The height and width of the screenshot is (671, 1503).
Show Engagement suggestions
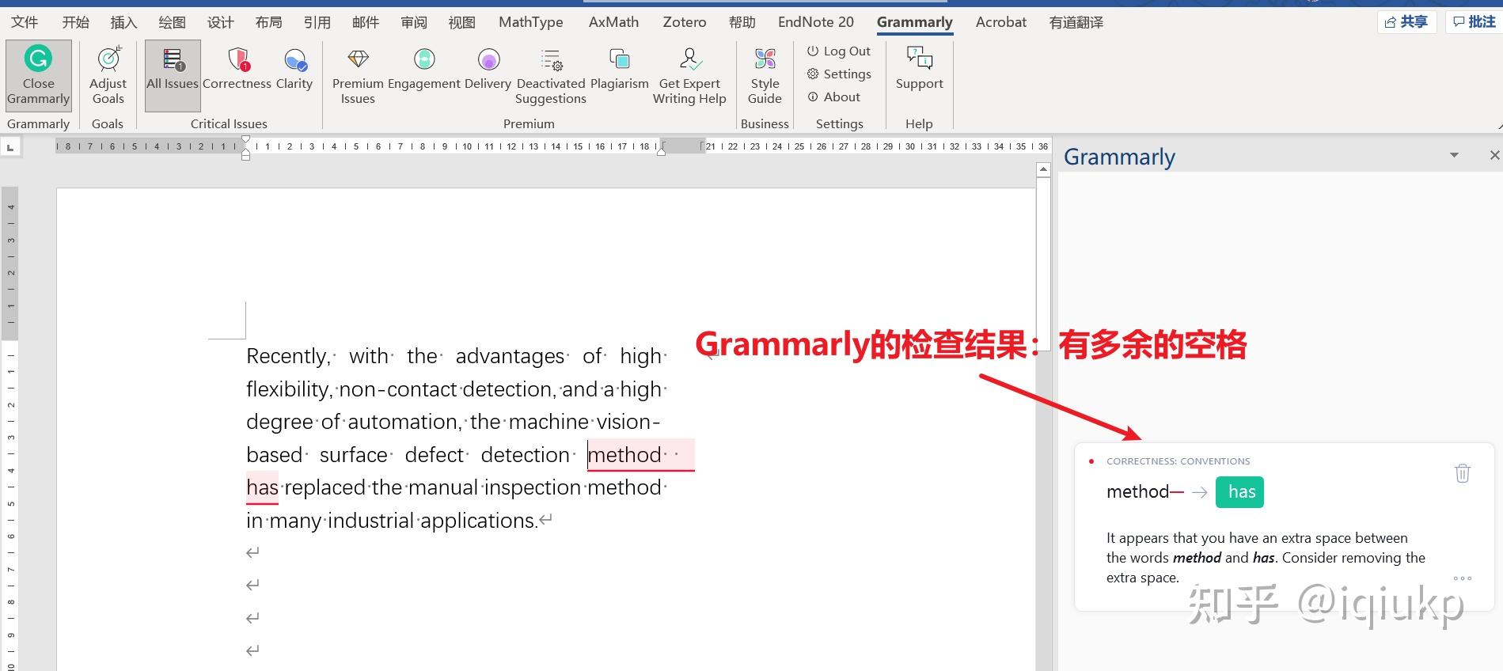pos(423,70)
